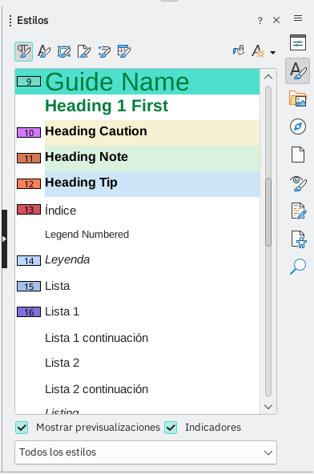
Task: Select Guide Name style
Action: coord(137,82)
